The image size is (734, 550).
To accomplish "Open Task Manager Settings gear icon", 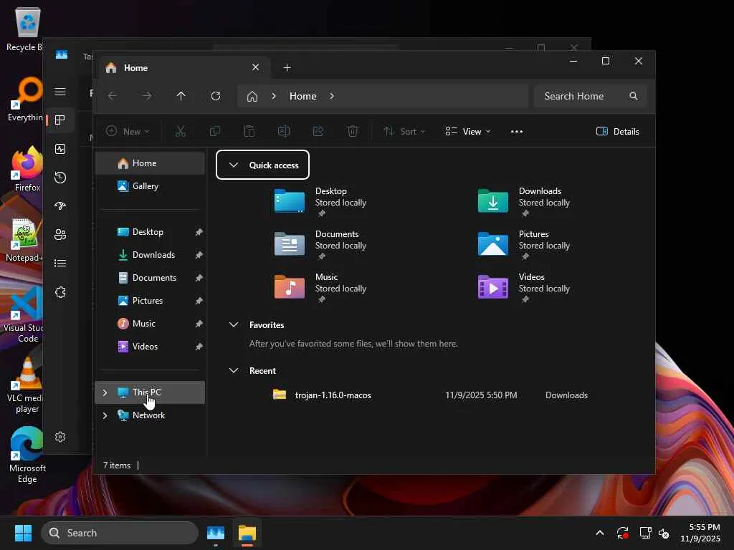I will [x=60, y=437].
